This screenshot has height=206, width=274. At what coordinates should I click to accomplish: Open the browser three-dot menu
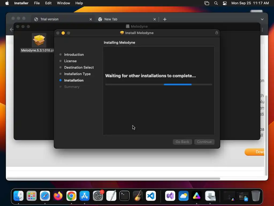[262, 30]
